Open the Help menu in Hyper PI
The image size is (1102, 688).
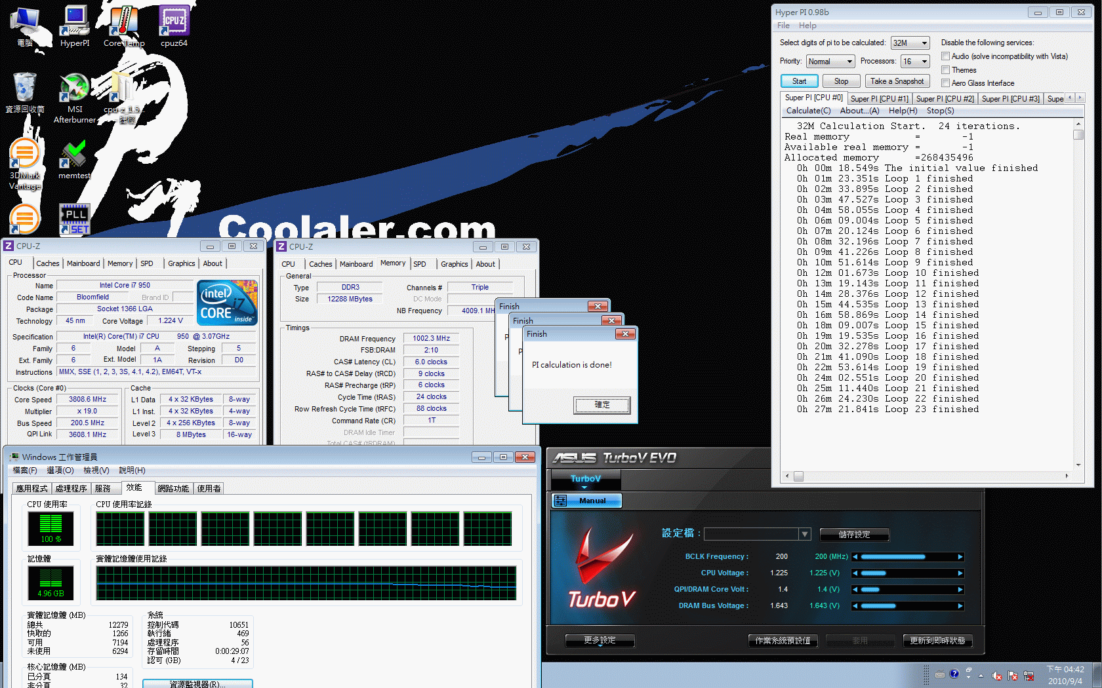(807, 26)
